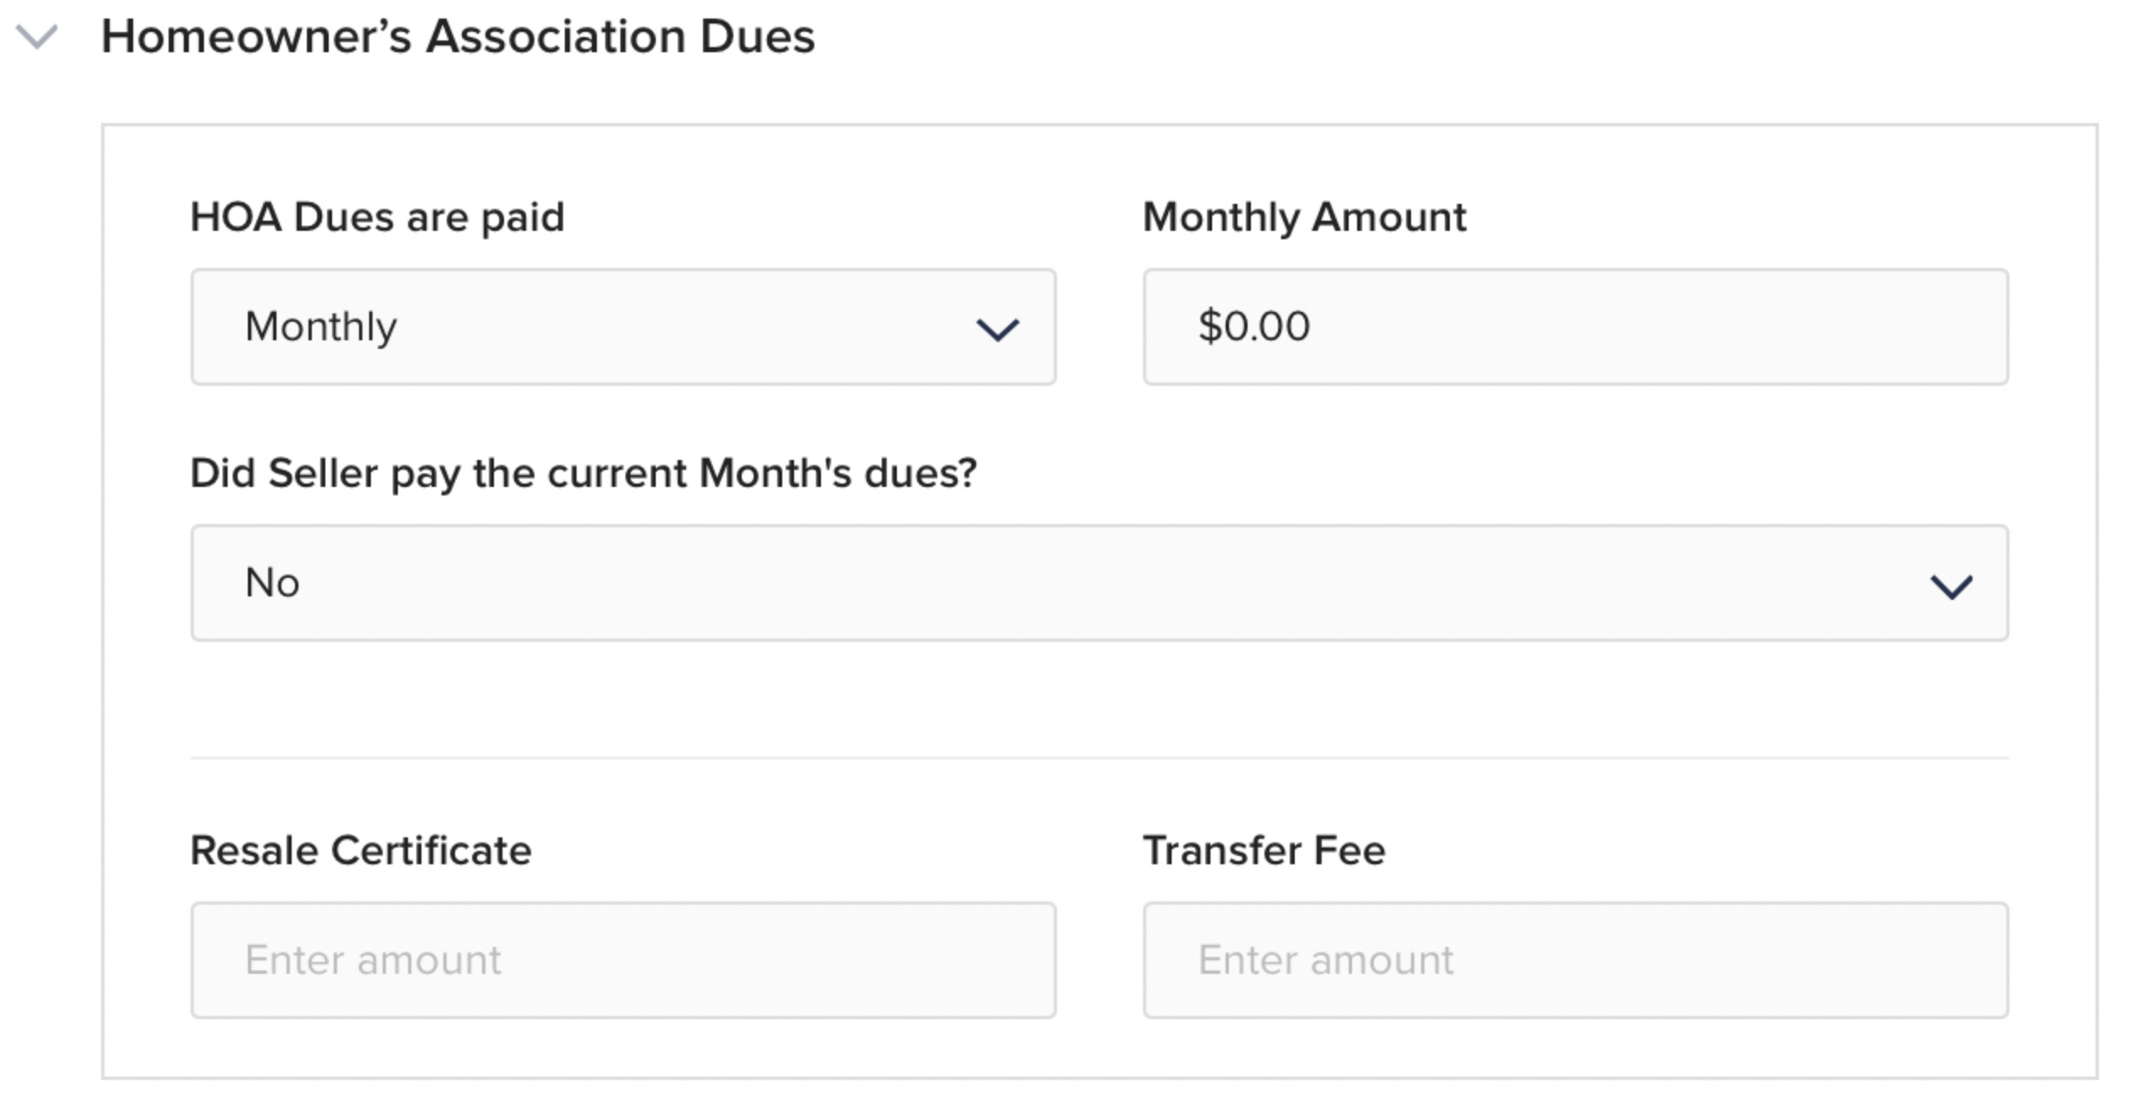This screenshot has width=2136, height=1117.
Task: Click the $0.00 value text
Action: (x=1253, y=327)
